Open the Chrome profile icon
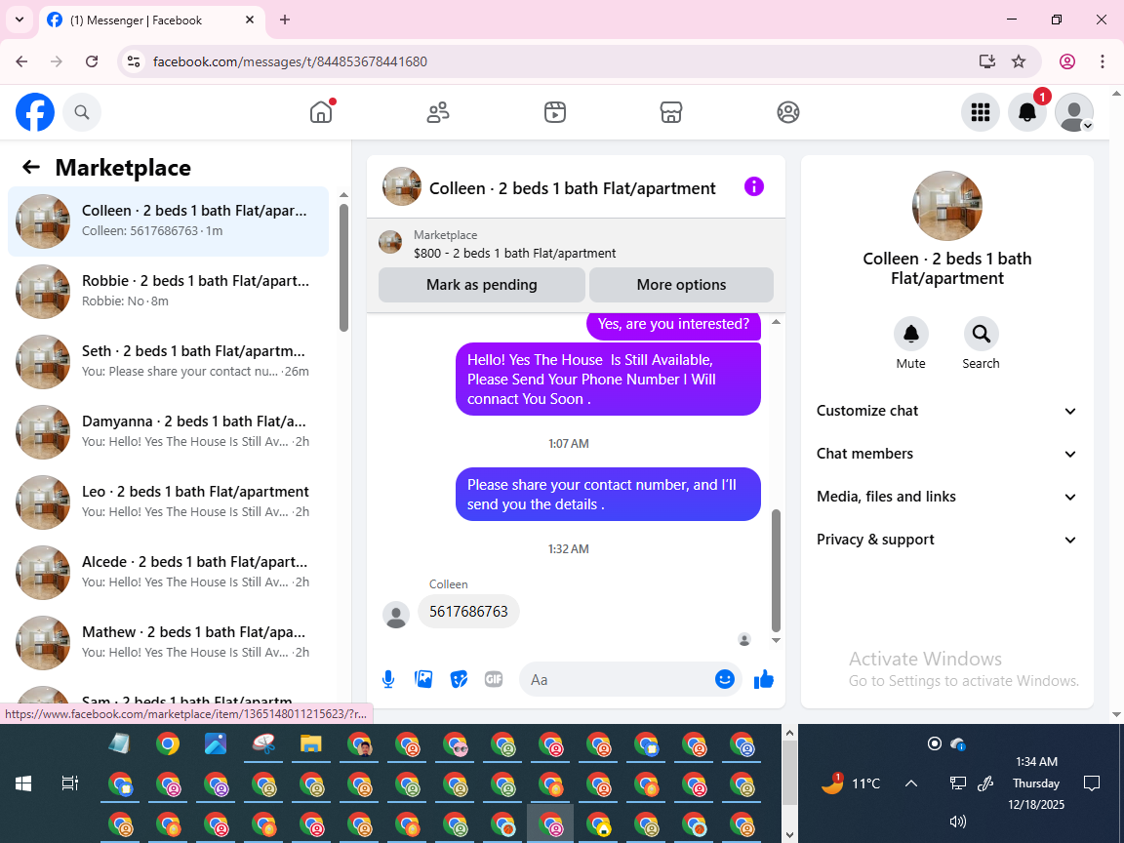The width and height of the screenshot is (1124, 843). (1067, 61)
